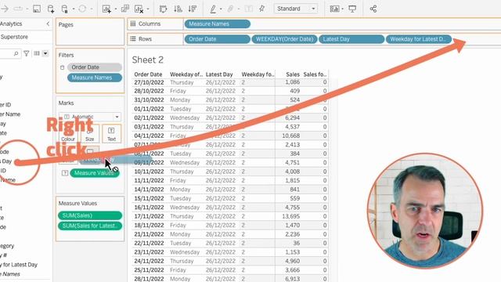Expand the Highlight dropdown arrow

click(x=221, y=9)
